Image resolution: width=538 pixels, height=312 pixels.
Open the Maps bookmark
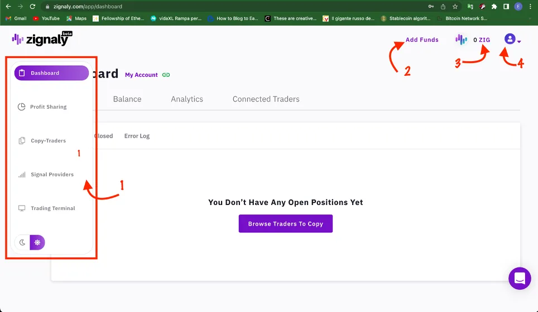tap(76, 18)
